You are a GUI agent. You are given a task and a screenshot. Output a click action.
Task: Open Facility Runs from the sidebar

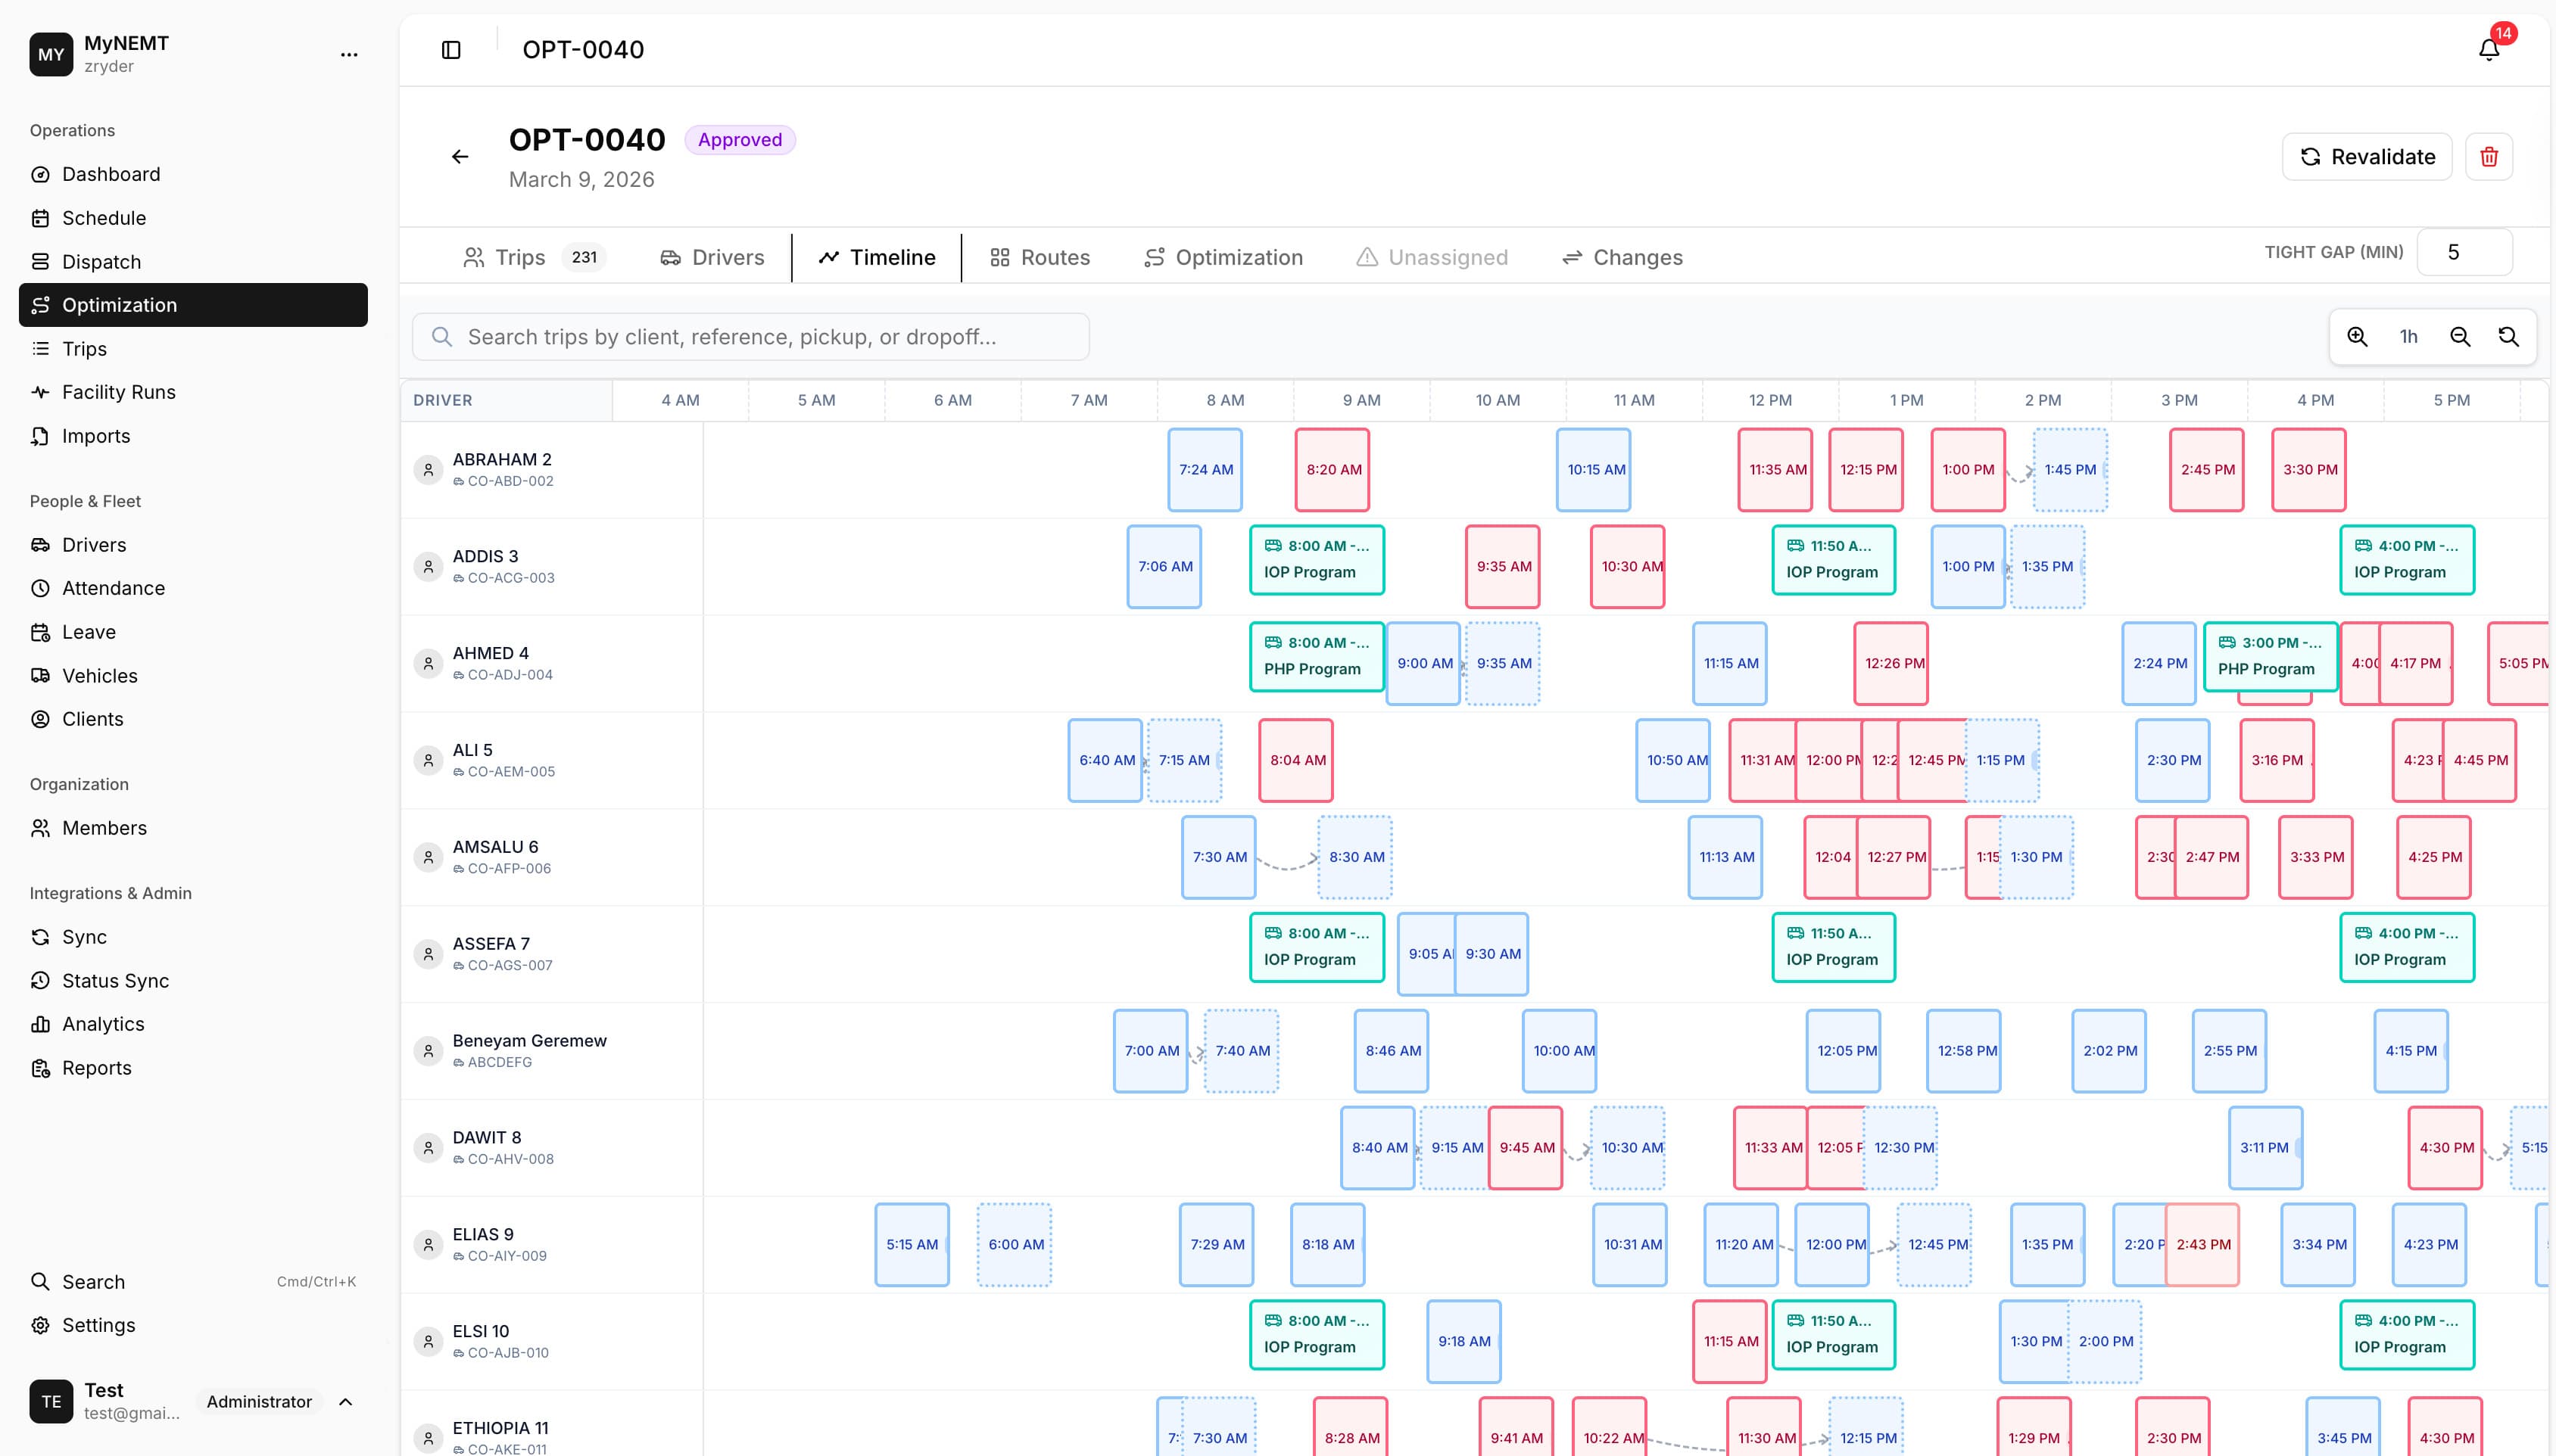tap(118, 391)
